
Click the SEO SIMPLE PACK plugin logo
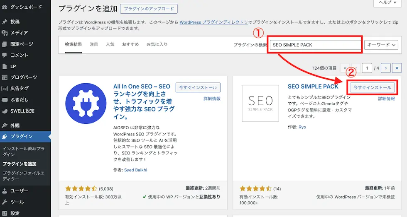click(260, 103)
